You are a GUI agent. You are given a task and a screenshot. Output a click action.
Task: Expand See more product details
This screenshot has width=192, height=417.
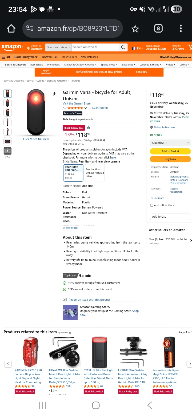point(70,228)
